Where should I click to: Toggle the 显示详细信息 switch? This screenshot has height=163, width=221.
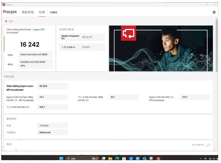(x=208, y=145)
